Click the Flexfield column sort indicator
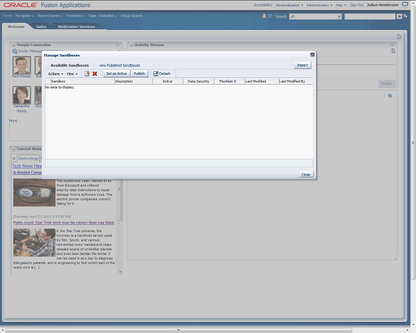The image size is (416, 333). (235, 81)
